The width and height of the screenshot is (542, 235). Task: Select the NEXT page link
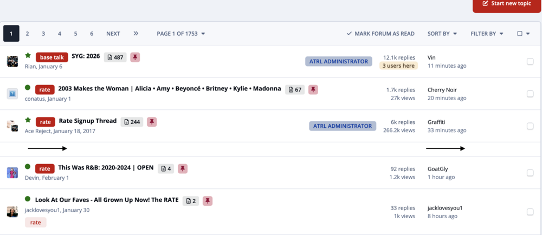pyautogui.click(x=113, y=34)
